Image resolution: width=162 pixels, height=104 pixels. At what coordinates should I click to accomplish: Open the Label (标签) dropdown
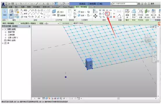tap(52, 23)
